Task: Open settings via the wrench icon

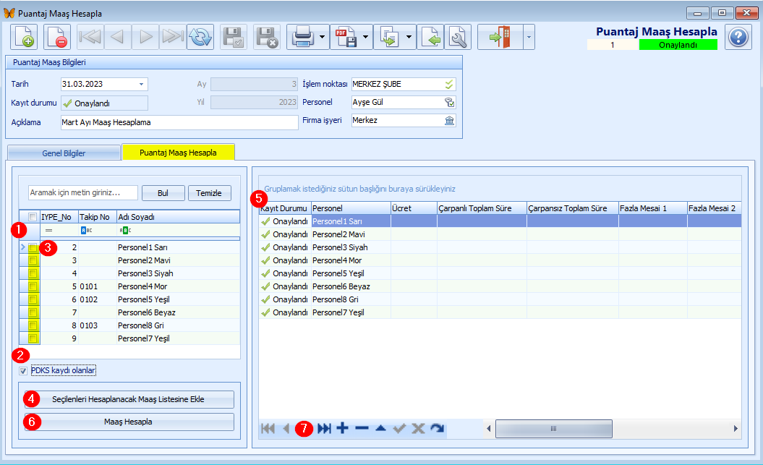Action: coord(458,37)
